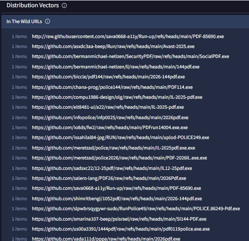The width and height of the screenshot is (249, 241).
Task: Click '1 items' beside the Avast-2025.exe URL
Action: 19,47
